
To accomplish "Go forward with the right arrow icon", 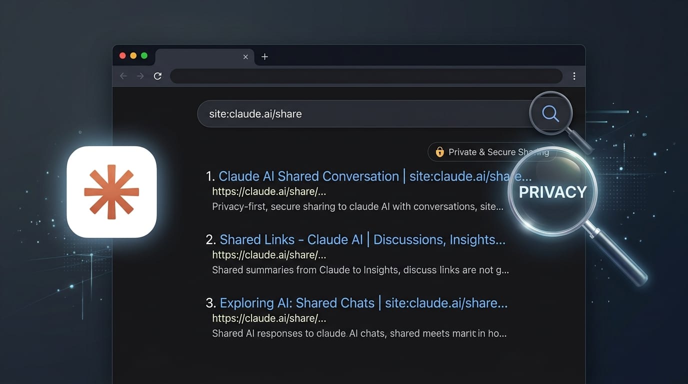I will pyautogui.click(x=140, y=76).
